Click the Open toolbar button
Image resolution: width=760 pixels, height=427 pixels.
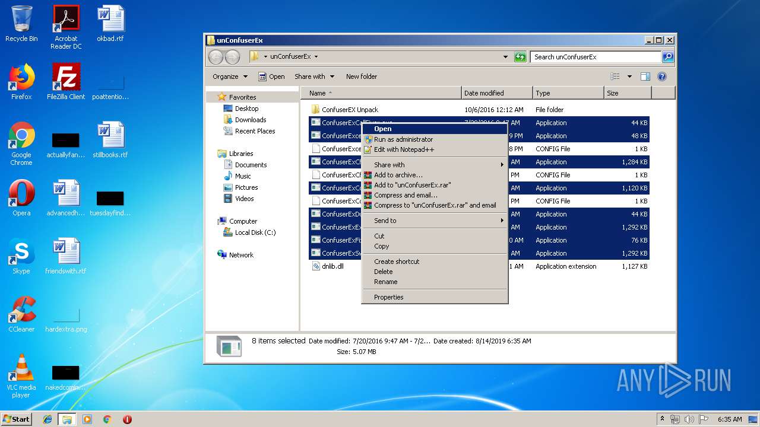point(271,77)
